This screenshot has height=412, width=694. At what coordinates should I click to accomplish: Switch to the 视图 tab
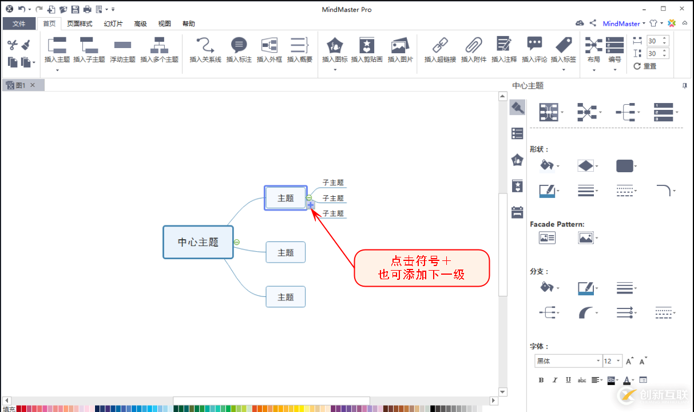click(165, 23)
